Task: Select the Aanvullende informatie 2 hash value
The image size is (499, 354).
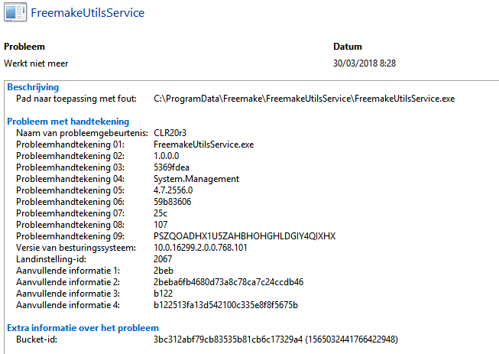Action: [x=228, y=282]
